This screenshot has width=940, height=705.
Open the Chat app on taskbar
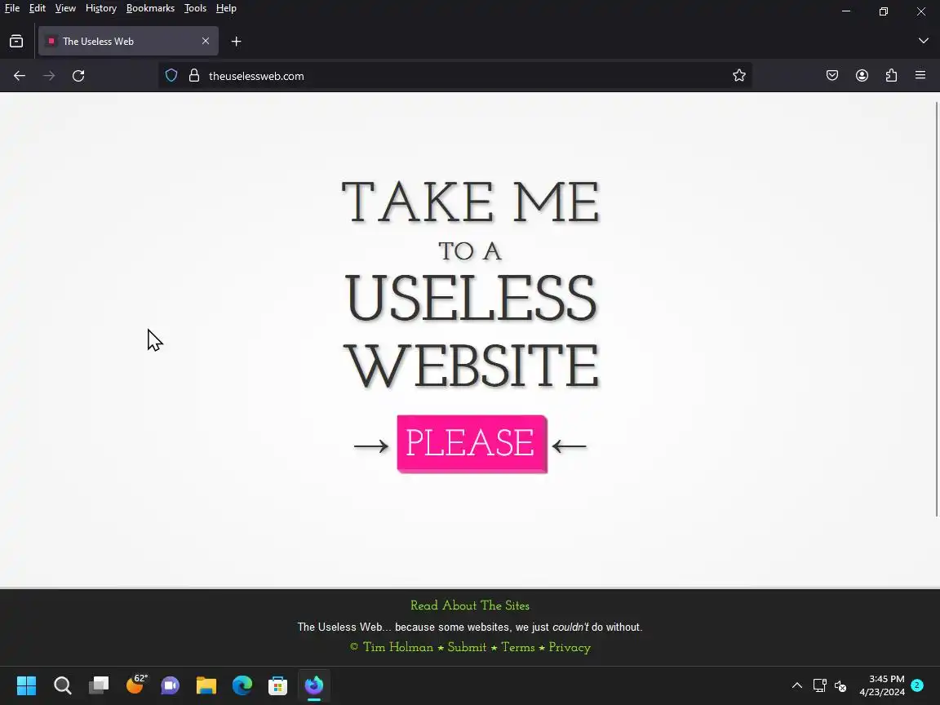(171, 685)
